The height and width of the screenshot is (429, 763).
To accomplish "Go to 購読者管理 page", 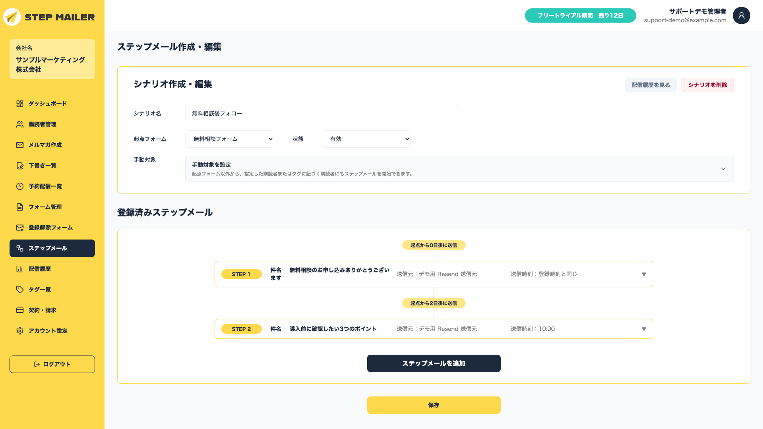I will pos(52,124).
